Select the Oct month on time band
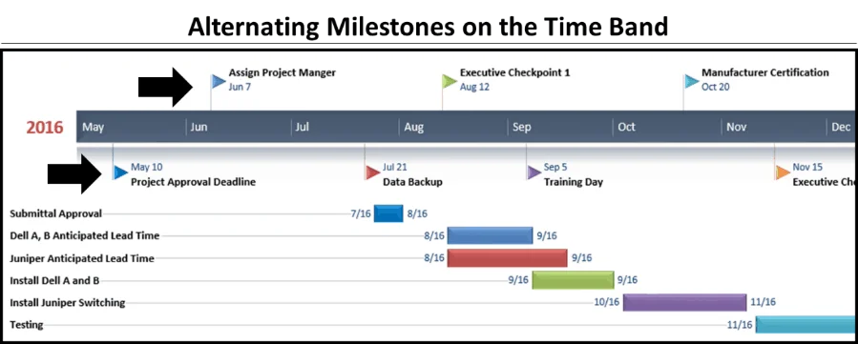The width and height of the screenshot is (858, 344). [x=626, y=128]
